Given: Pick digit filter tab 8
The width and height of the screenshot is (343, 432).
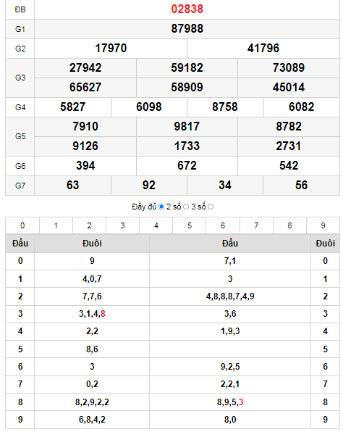Looking at the screenshot, I should coord(289,225).
